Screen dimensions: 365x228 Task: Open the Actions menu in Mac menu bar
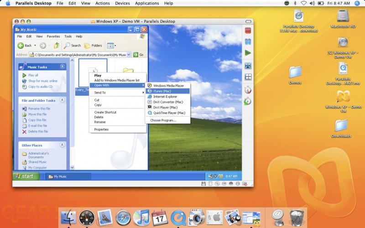click(102, 3)
